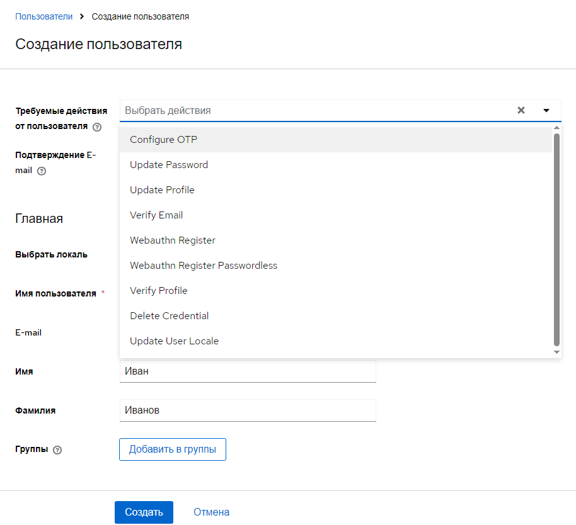Choose Webauthn Register option
576x525 pixels.
[173, 240]
